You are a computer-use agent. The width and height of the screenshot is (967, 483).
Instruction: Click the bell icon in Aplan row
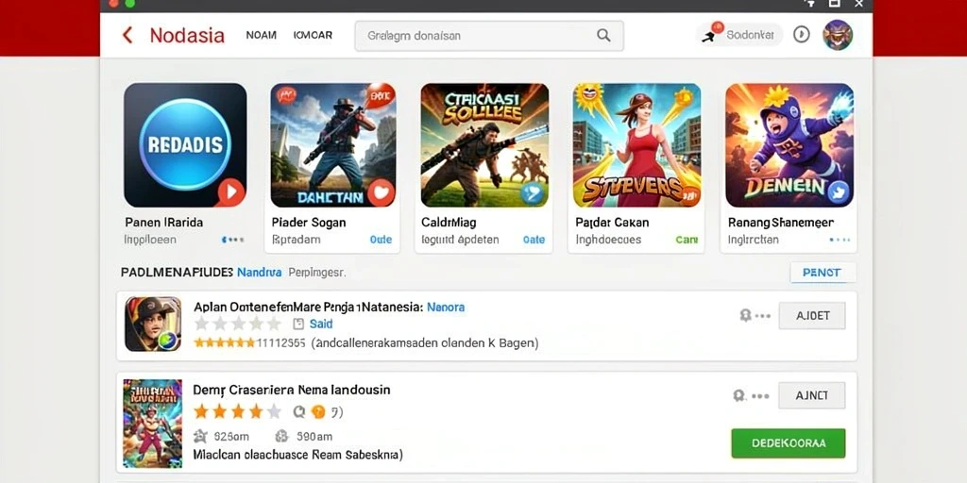click(745, 315)
